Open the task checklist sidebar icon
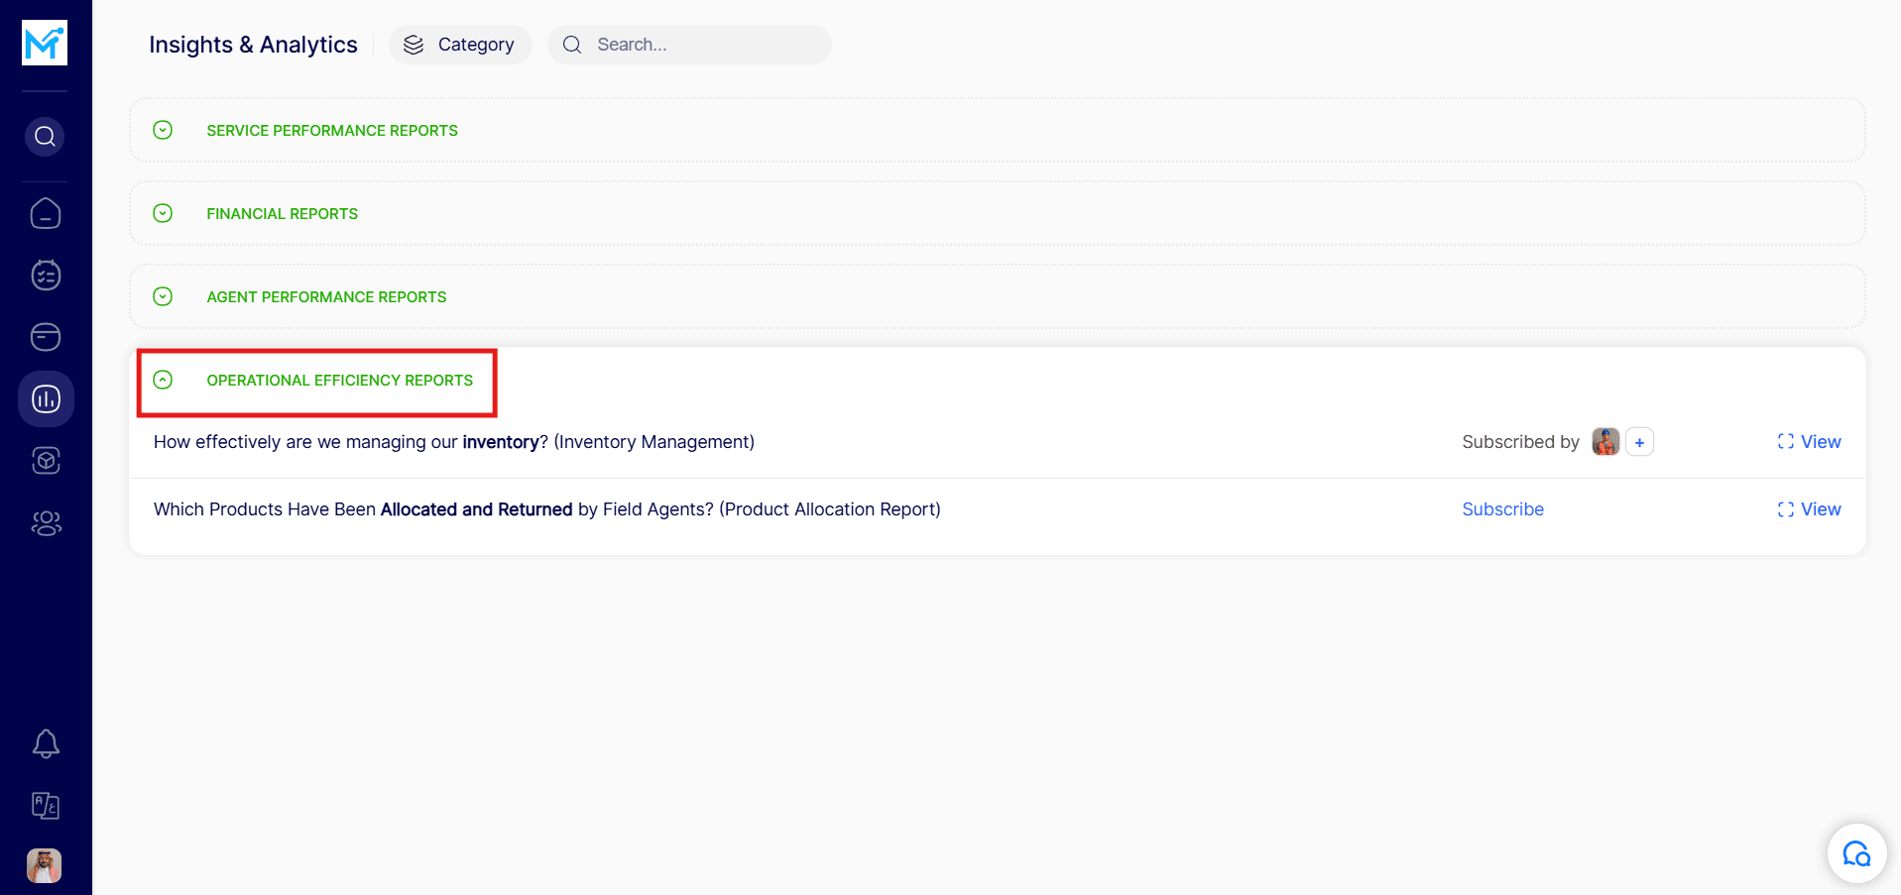 coord(46,276)
